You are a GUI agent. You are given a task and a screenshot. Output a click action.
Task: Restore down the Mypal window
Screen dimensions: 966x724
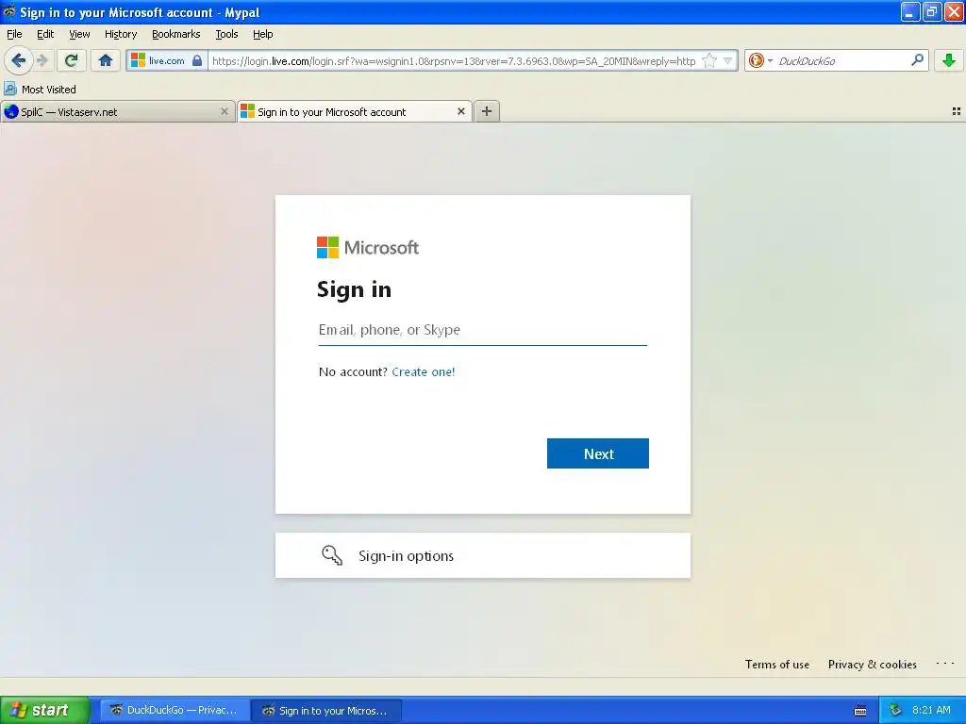point(931,11)
